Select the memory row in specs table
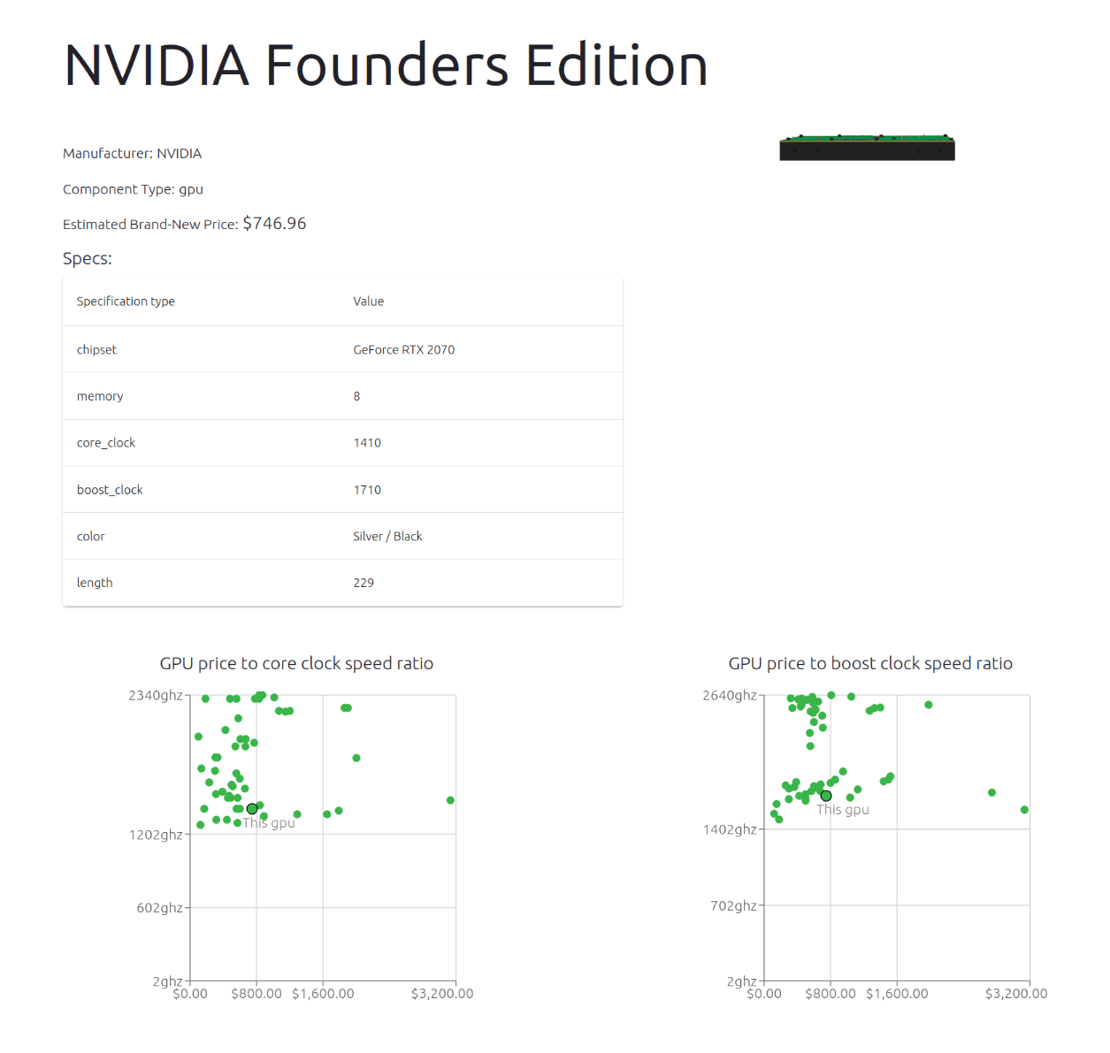1110x1053 pixels. (342, 396)
